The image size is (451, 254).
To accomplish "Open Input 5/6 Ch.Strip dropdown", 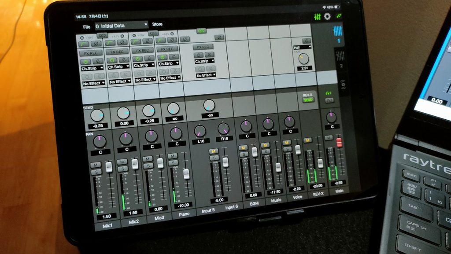I will (204, 62).
